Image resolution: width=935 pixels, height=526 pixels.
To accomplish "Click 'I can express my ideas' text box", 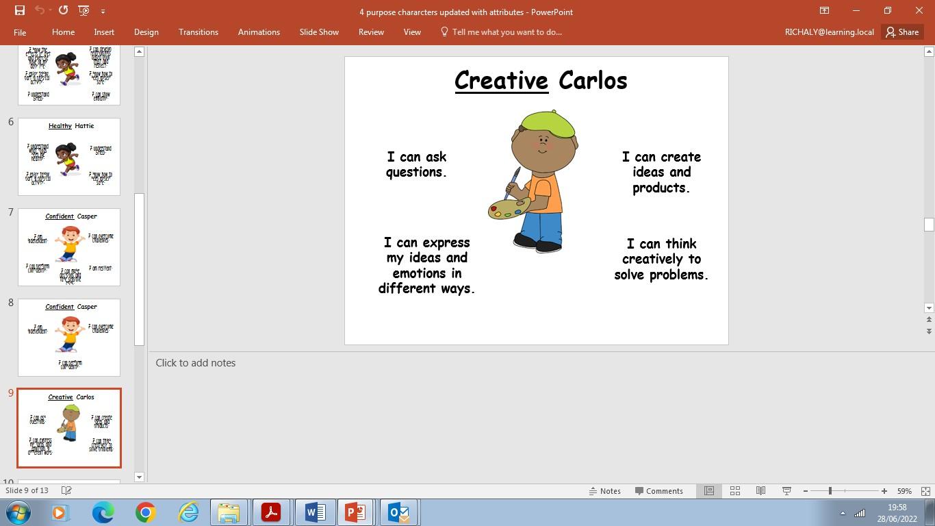I will coord(426,265).
